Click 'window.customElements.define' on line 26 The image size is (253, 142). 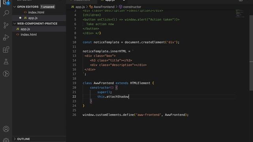[108, 115]
